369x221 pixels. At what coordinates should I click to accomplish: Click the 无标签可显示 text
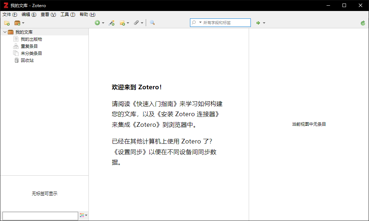tap(45, 193)
